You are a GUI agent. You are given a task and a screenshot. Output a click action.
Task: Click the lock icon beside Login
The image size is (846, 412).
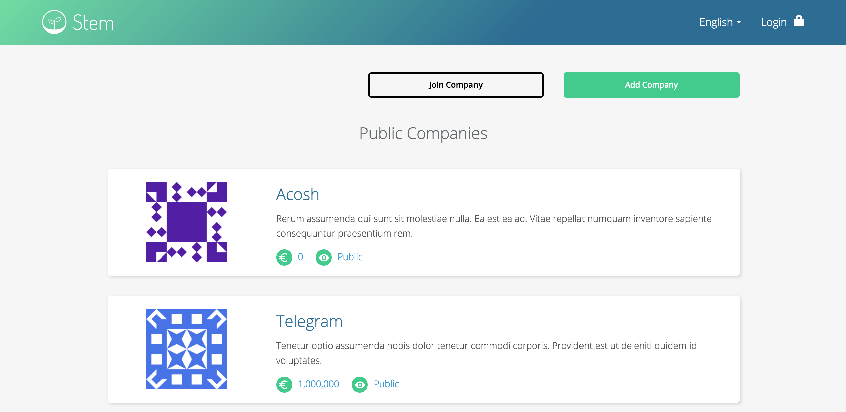pyautogui.click(x=799, y=21)
